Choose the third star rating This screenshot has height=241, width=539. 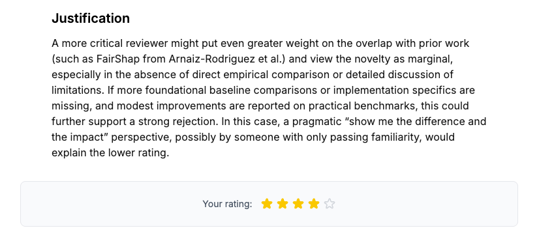pos(298,204)
